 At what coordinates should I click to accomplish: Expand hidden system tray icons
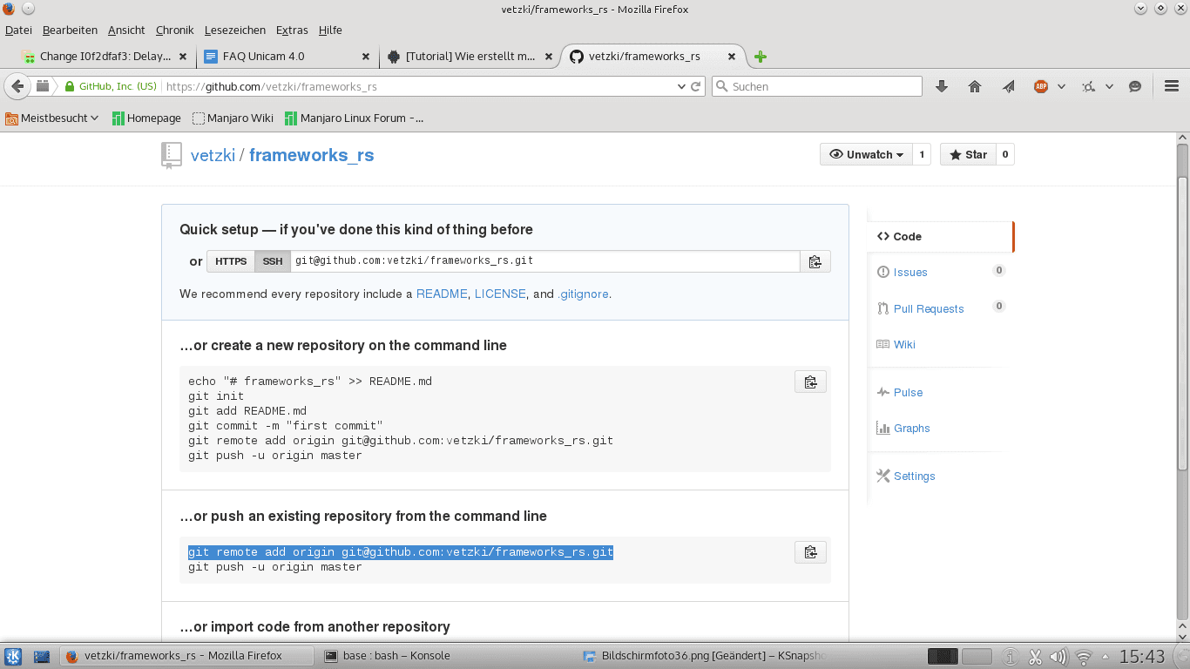coord(1105,657)
